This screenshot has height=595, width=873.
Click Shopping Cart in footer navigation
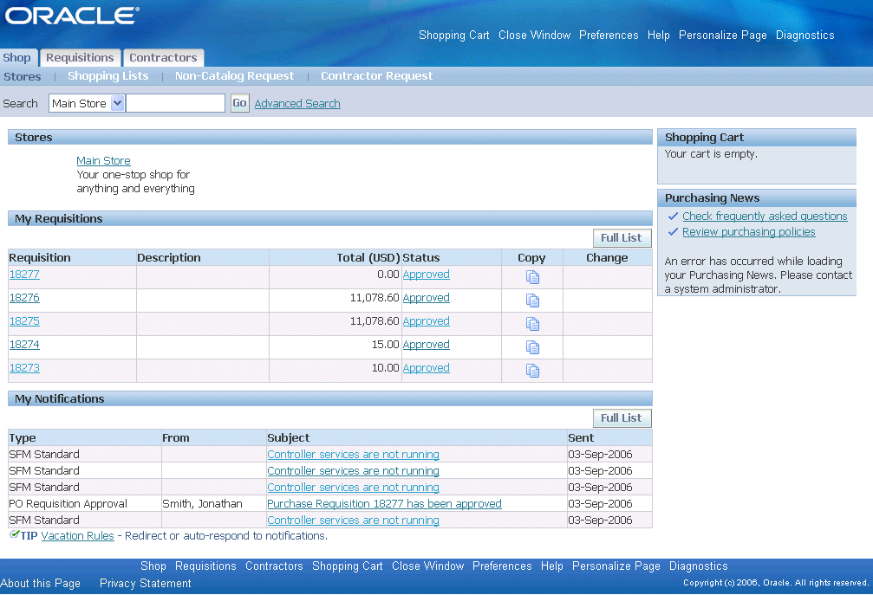point(348,566)
